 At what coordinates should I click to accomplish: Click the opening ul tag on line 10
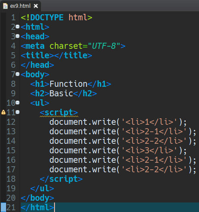click(40, 103)
